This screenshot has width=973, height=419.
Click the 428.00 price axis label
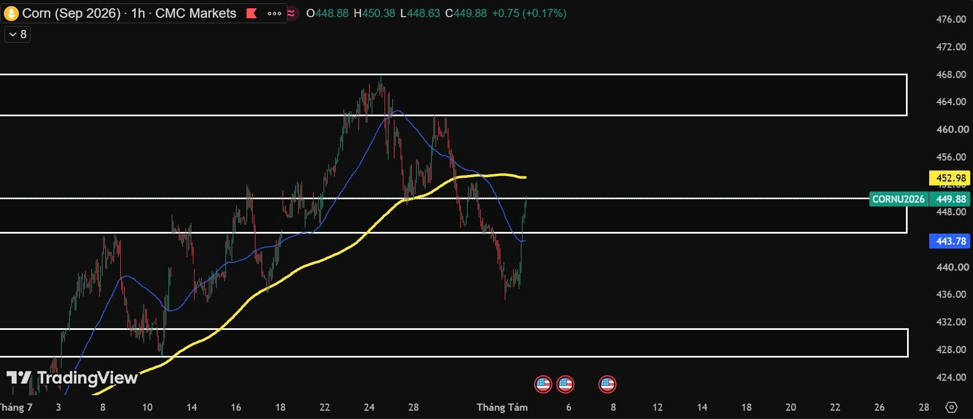coord(951,350)
